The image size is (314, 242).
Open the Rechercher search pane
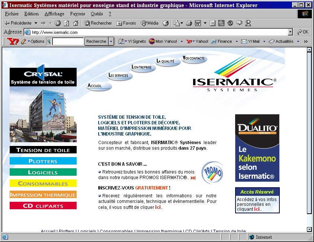(x=98, y=23)
